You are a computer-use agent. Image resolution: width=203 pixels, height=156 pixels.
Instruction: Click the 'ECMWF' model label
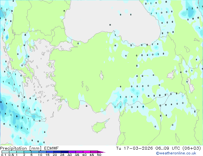pyautogui.click(x=52, y=148)
